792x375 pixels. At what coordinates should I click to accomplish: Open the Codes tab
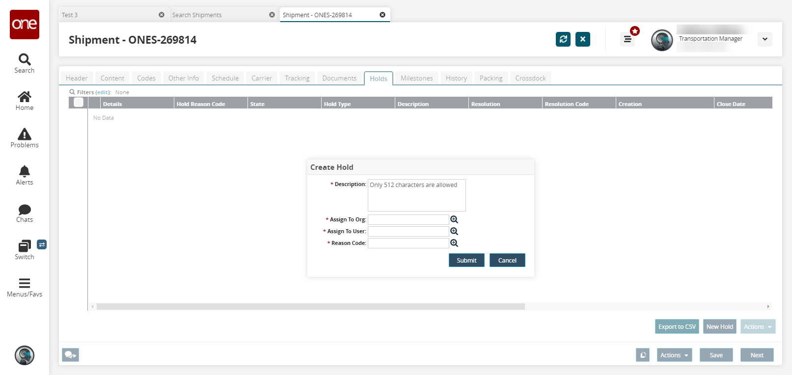coord(146,78)
